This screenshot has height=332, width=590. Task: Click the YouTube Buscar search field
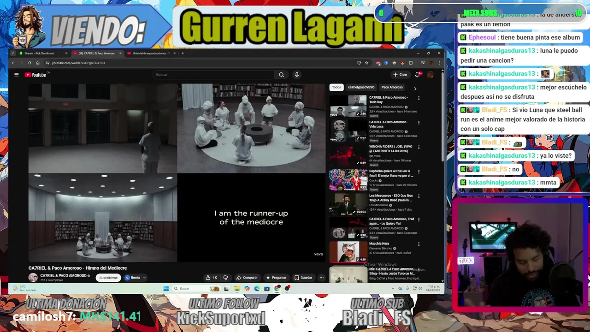point(214,75)
